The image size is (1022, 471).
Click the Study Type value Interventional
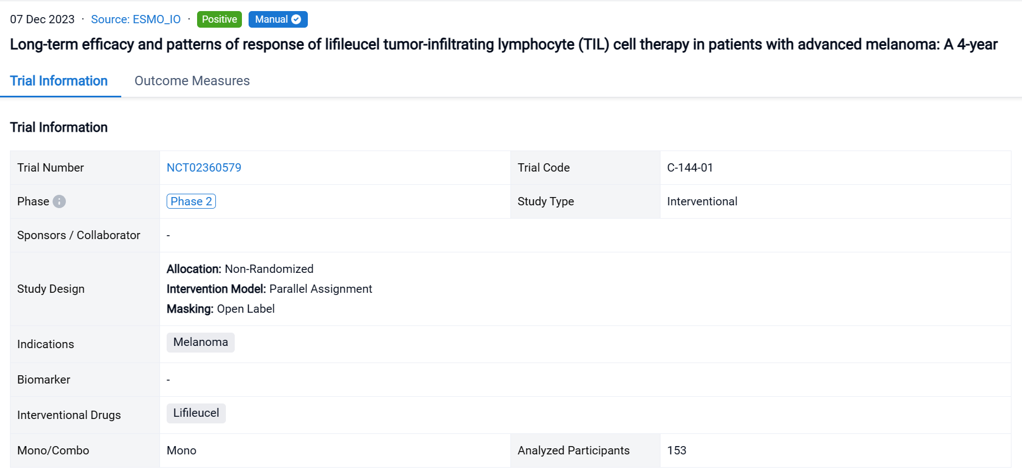pyautogui.click(x=702, y=201)
